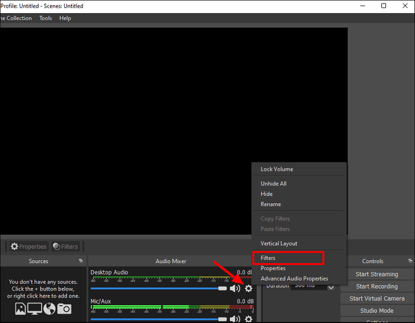Mute the Desktop Audio speaker icon
415x323 pixels.
pos(235,288)
